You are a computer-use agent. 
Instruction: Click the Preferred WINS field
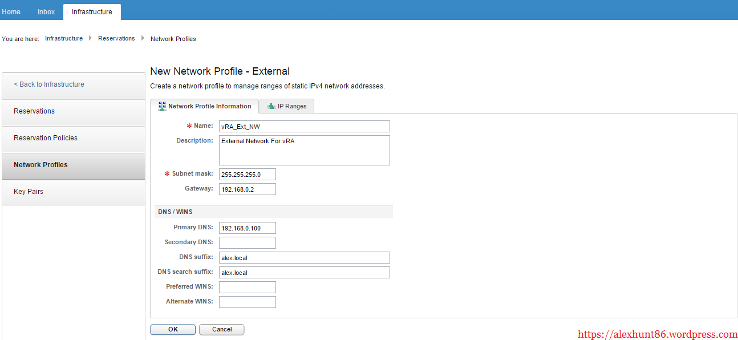pos(247,287)
